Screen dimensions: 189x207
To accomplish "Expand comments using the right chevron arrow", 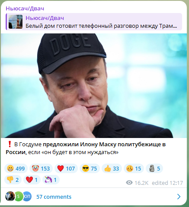I will tap(179, 197).
